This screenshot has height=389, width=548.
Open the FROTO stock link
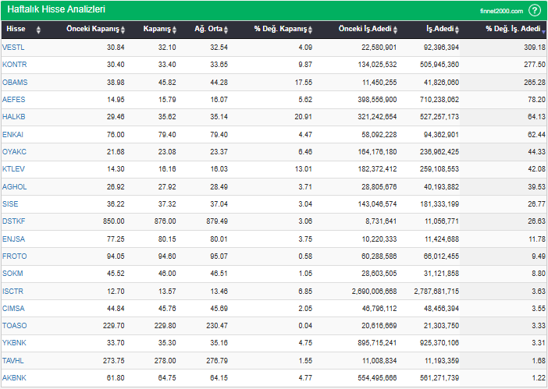click(14, 256)
